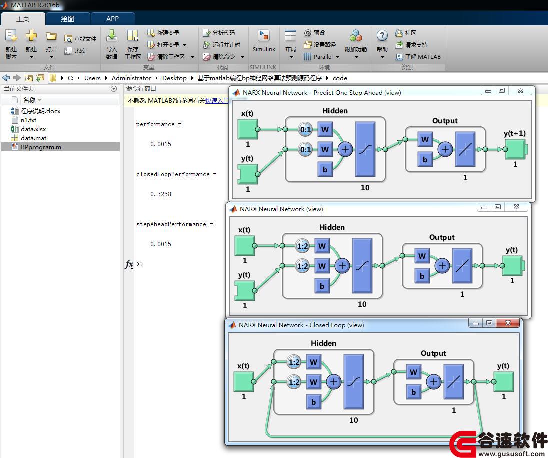Select data.xlsx in the current folder
The width and height of the screenshot is (548, 458).
[x=33, y=129]
